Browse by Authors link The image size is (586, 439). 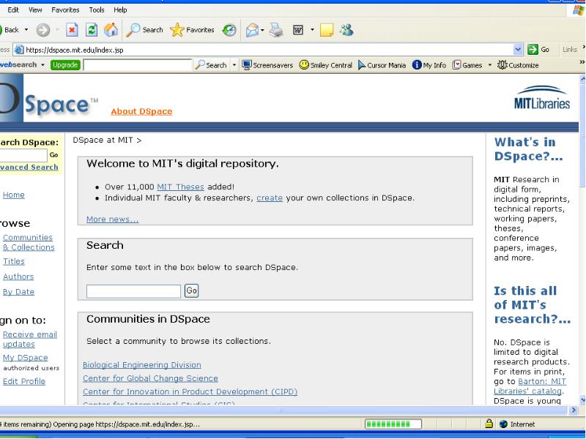(18, 277)
